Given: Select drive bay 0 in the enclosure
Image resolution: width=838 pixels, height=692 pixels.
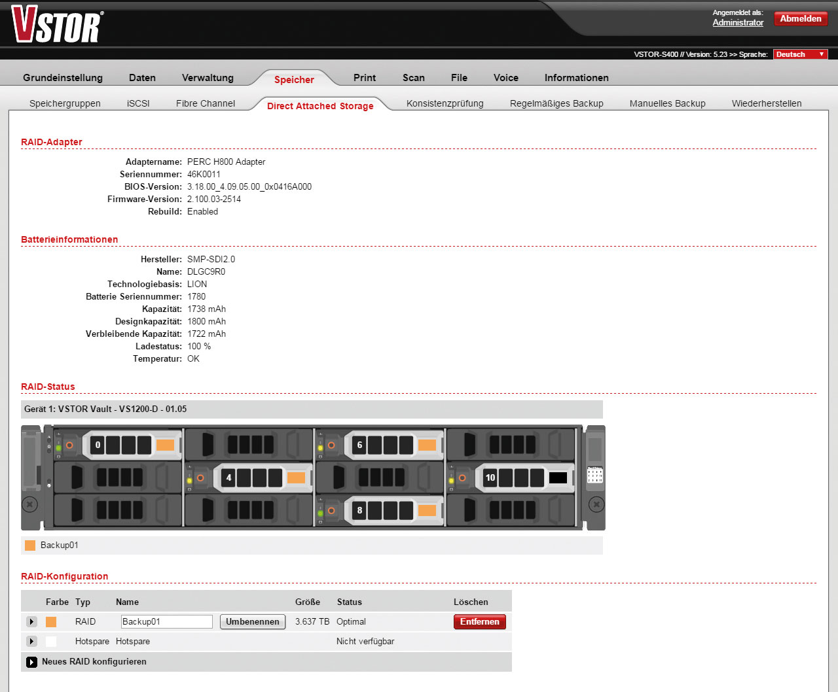Looking at the screenshot, I should click(x=118, y=445).
